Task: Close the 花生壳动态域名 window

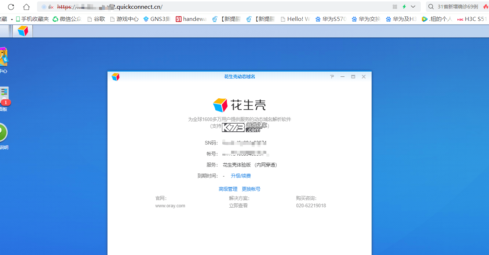Action: pos(364,77)
